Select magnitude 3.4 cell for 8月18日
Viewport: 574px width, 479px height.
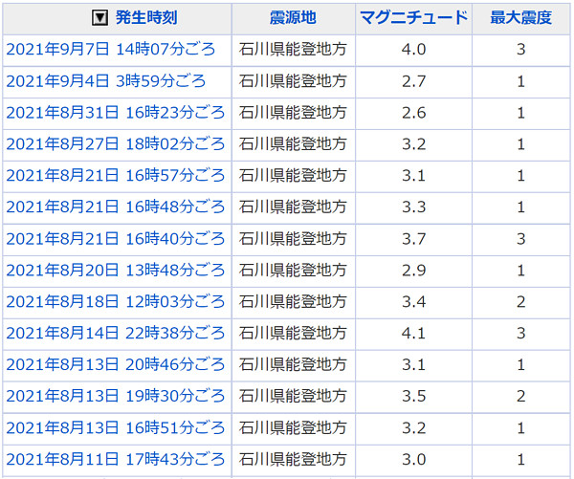(413, 303)
